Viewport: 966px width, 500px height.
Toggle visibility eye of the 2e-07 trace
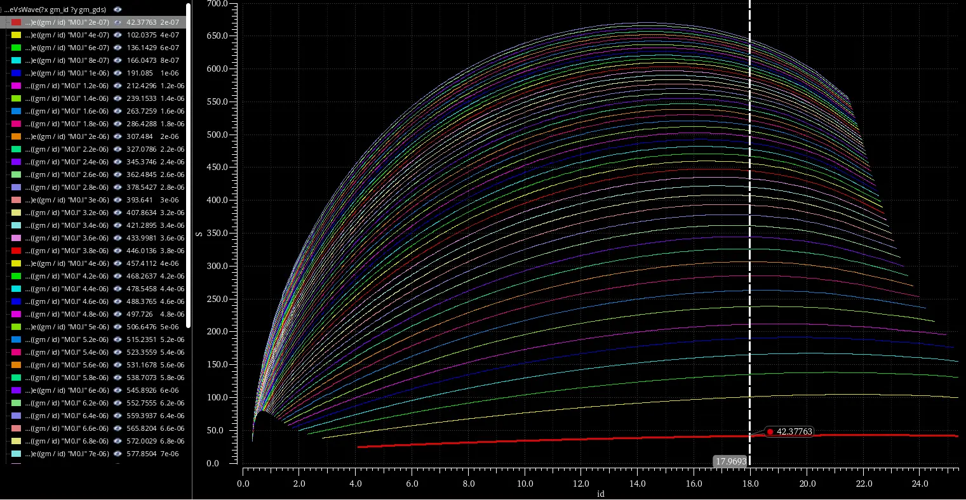pyautogui.click(x=117, y=22)
